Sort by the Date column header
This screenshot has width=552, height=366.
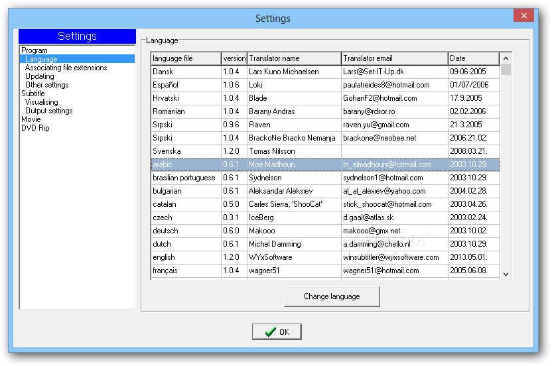[474, 58]
